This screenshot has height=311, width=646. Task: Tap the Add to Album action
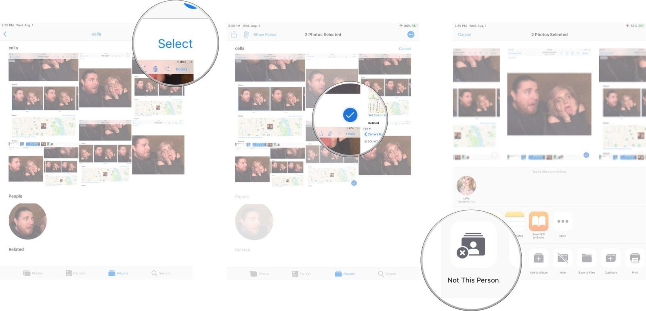click(538, 258)
